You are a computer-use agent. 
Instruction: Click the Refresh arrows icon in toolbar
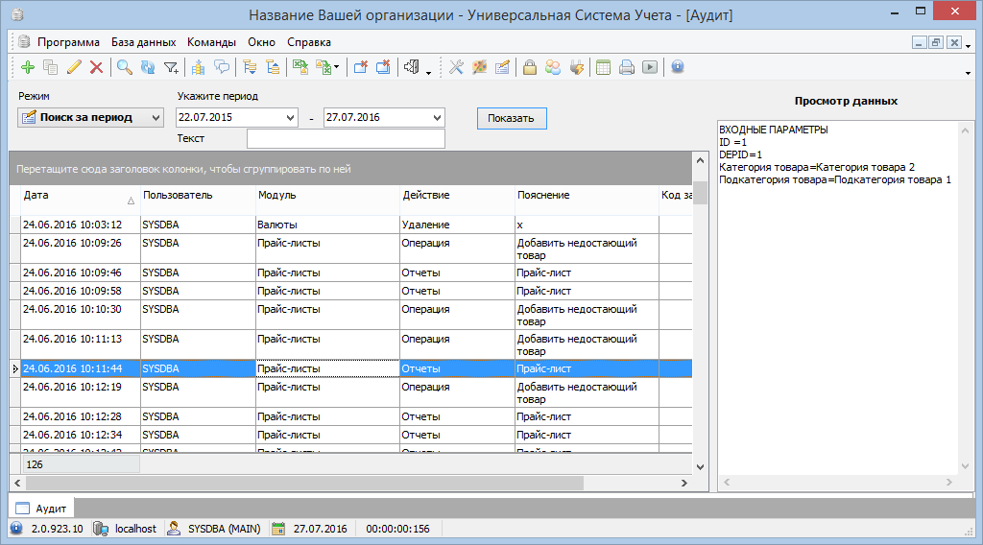[x=147, y=67]
